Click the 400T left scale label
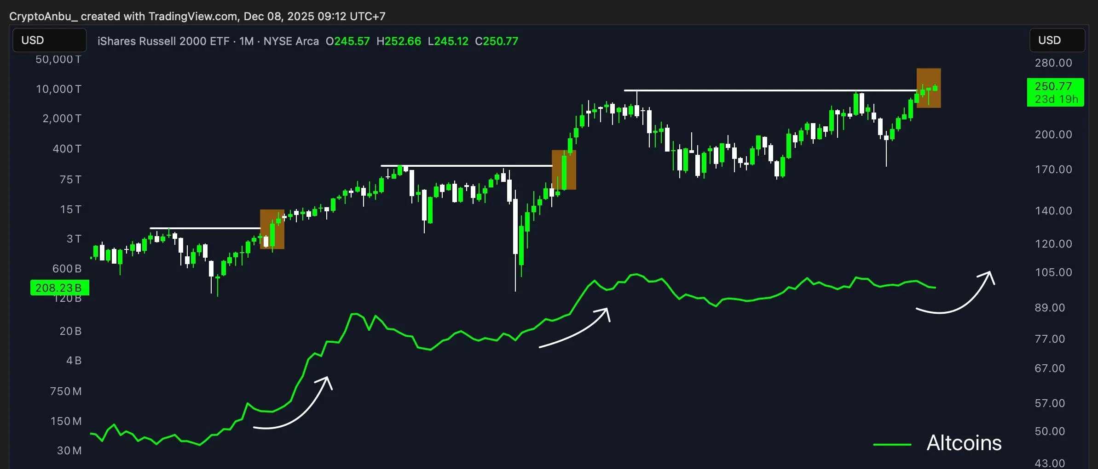This screenshot has height=469, width=1098. pyautogui.click(x=67, y=149)
